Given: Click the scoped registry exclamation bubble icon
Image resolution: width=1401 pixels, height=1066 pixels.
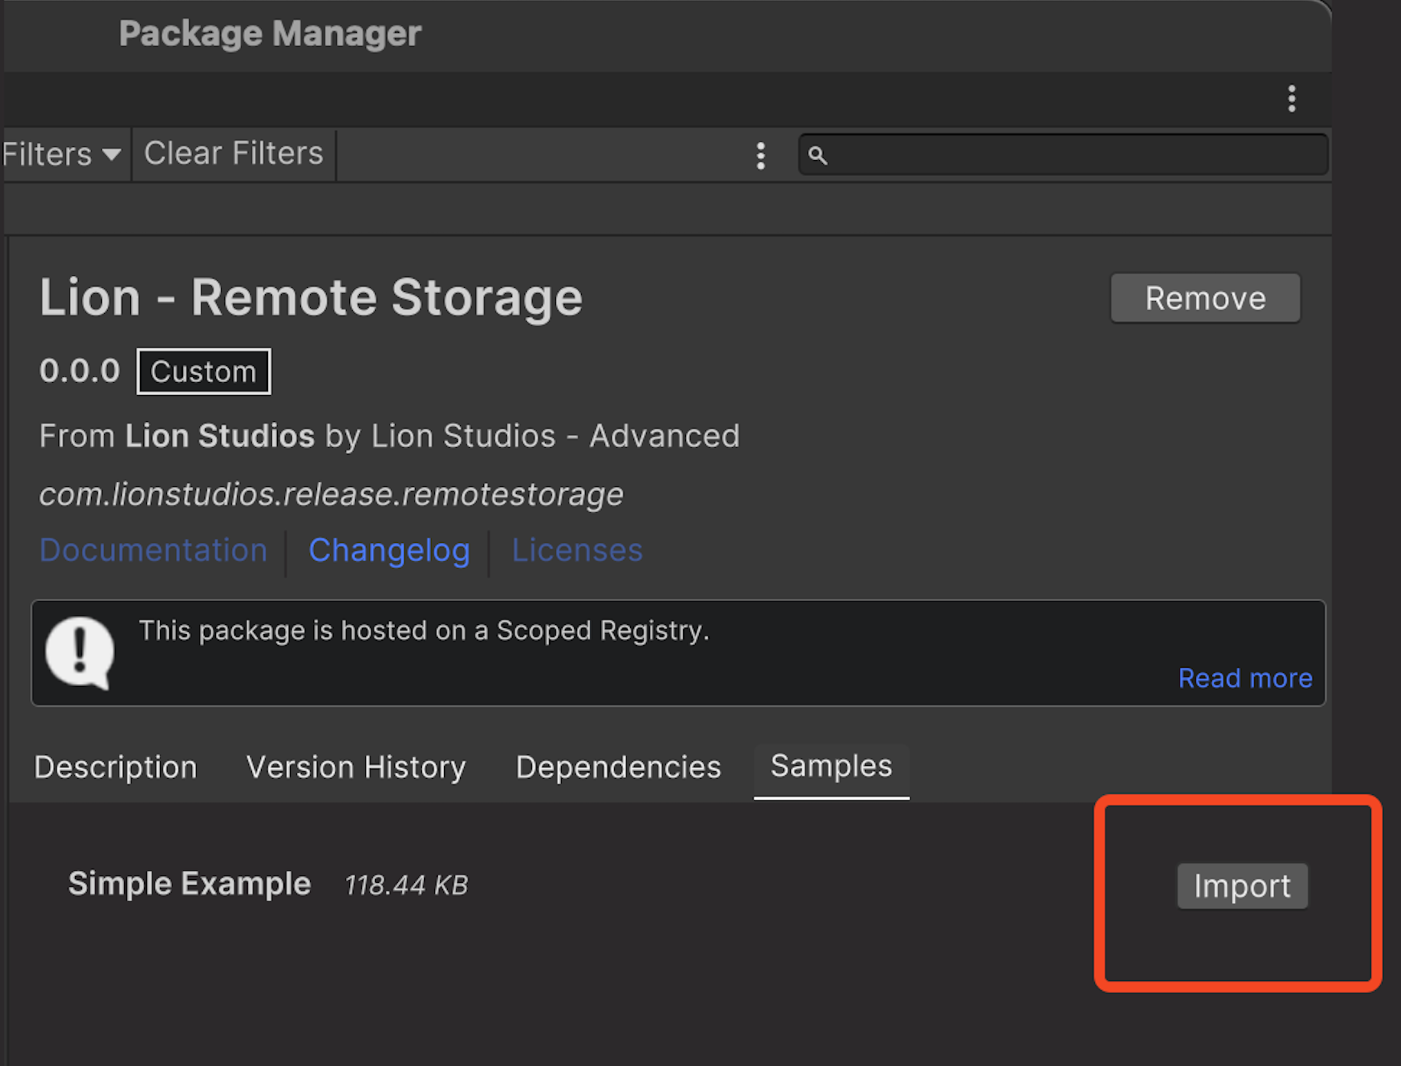Looking at the screenshot, I should 80,652.
